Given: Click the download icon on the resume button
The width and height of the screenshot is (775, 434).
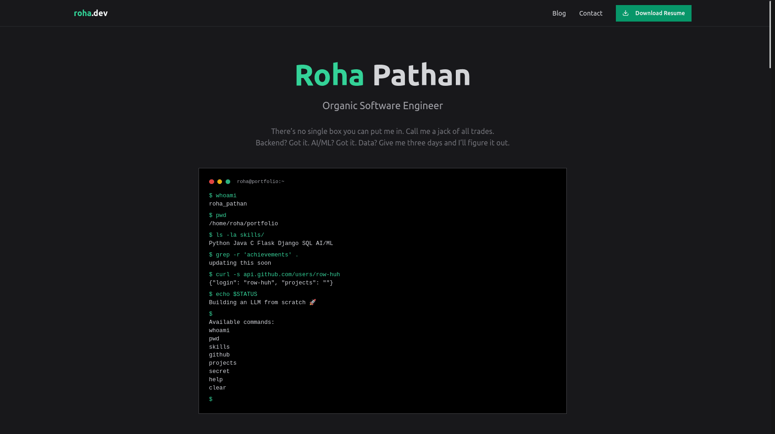Looking at the screenshot, I should click(626, 13).
